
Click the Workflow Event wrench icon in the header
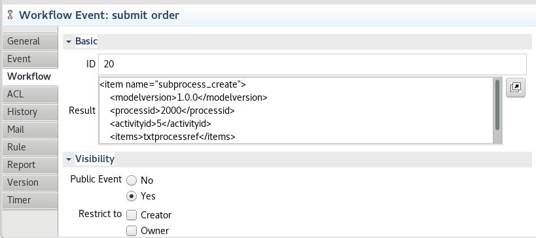click(10, 15)
